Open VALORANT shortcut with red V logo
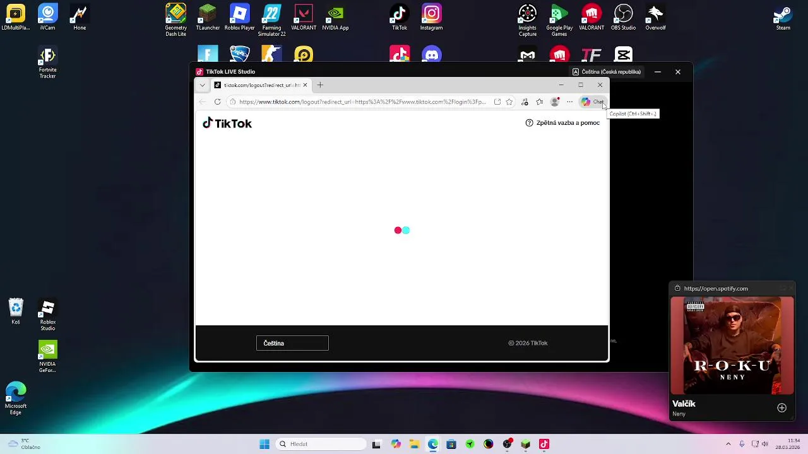Screen dimensions: 808x454 click(x=304, y=17)
